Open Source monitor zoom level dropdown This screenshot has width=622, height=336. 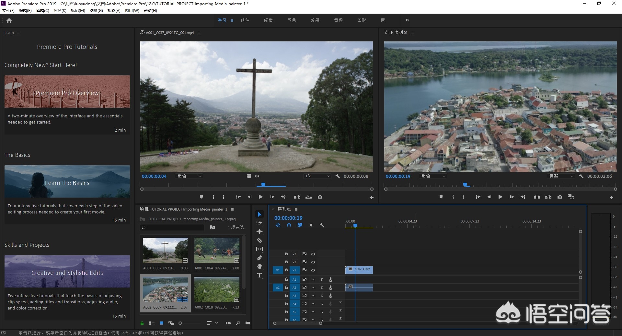tap(190, 176)
